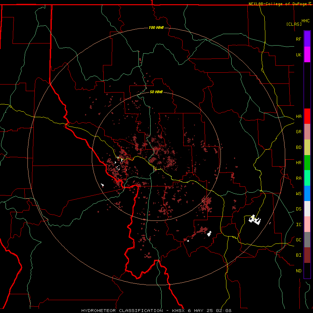Click the BD legend label
The height and width of the screenshot is (313, 313).
[x=298, y=147]
